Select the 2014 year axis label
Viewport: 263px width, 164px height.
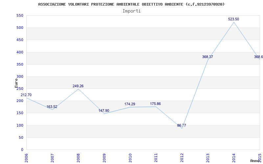(x=234, y=158)
